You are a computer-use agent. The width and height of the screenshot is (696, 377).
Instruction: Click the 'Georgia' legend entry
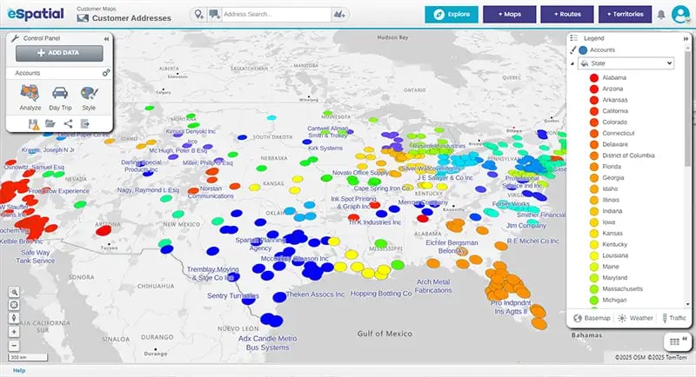[613, 178]
